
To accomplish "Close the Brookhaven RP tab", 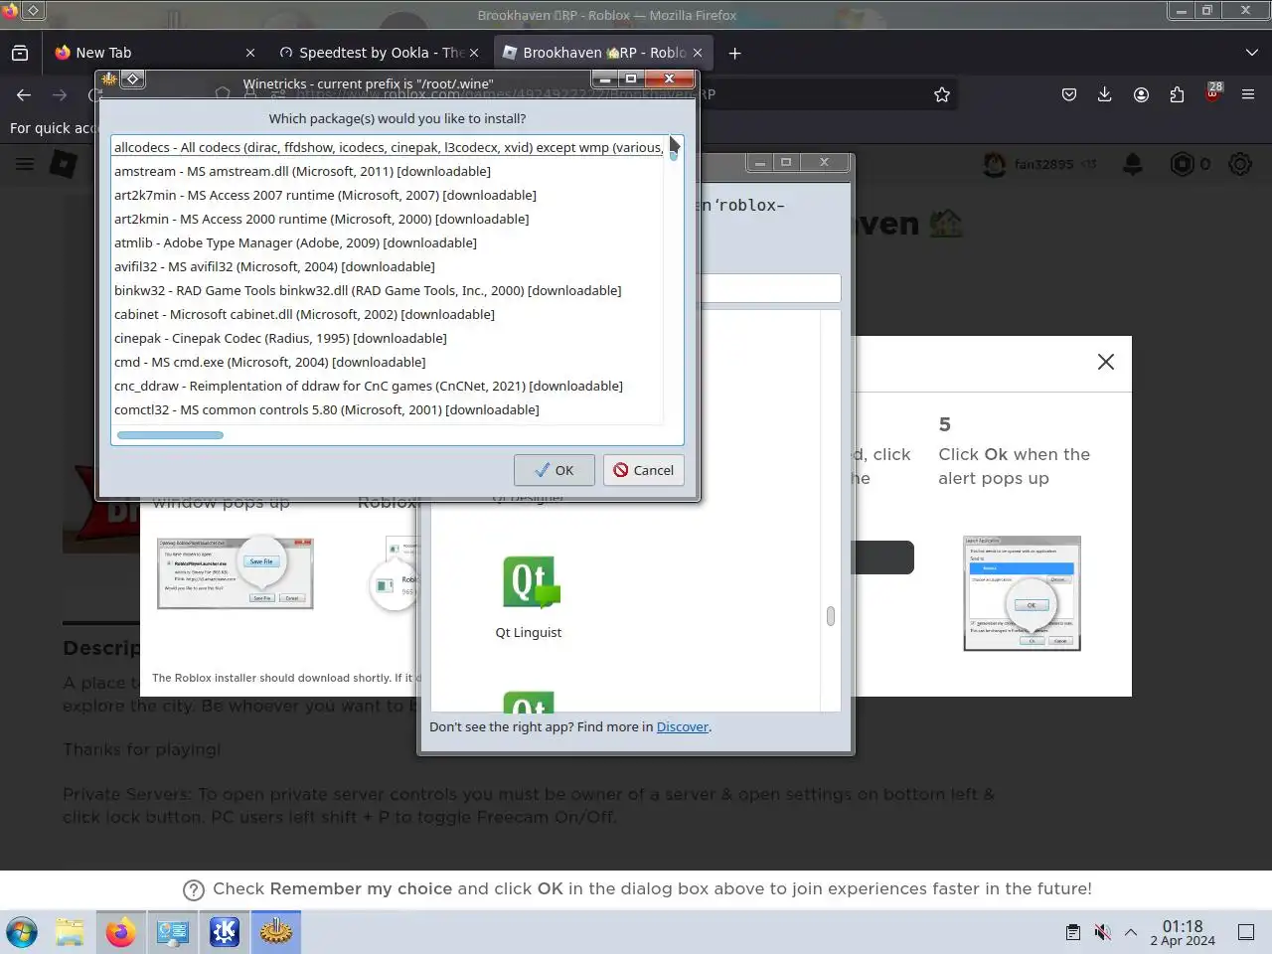I will (x=697, y=53).
